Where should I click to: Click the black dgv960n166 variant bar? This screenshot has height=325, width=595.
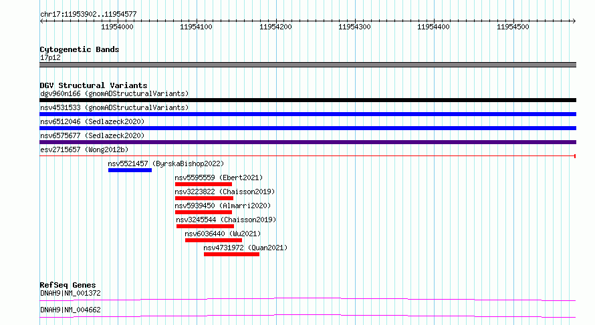click(x=308, y=100)
